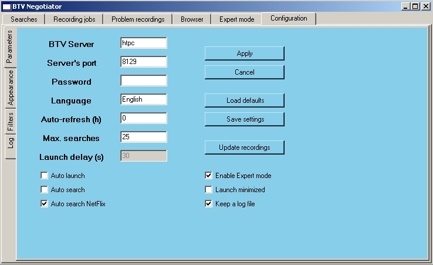
Task: Click the BTV Server input field
Action: click(144, 43)
